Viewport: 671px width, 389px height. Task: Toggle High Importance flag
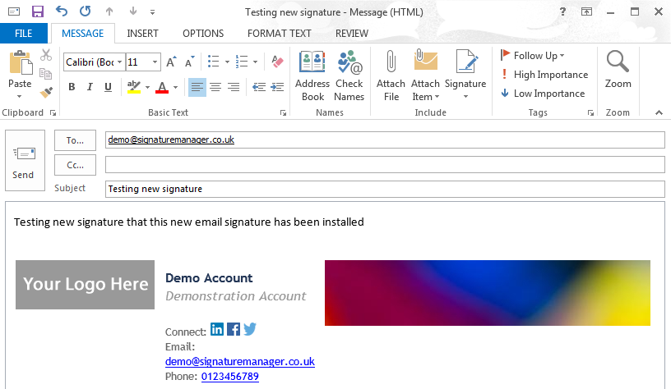pyautogui.click(x=544, y=75)
